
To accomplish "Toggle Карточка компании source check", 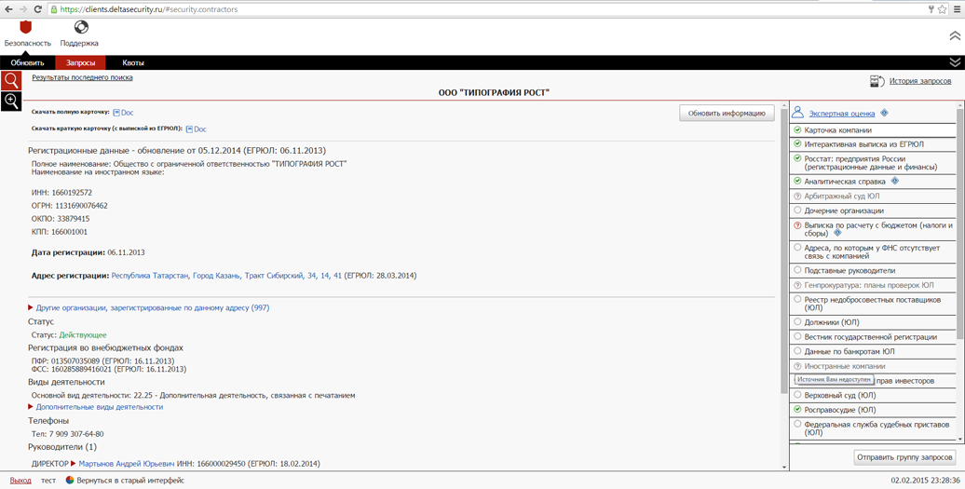I will tap(797, 130).
